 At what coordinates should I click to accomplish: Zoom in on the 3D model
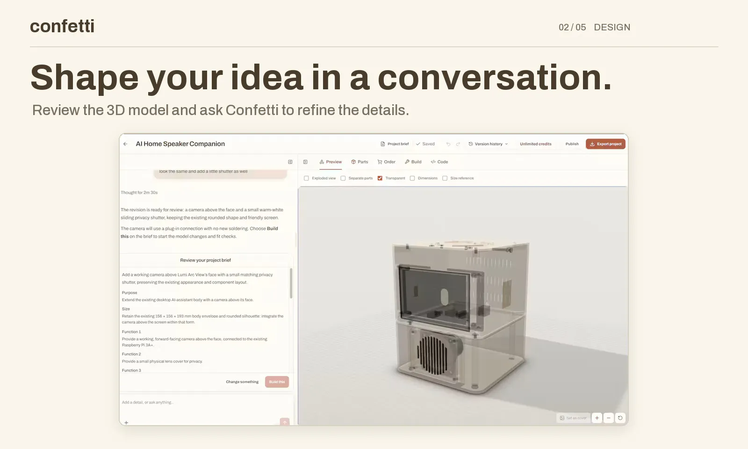point(597,418)
